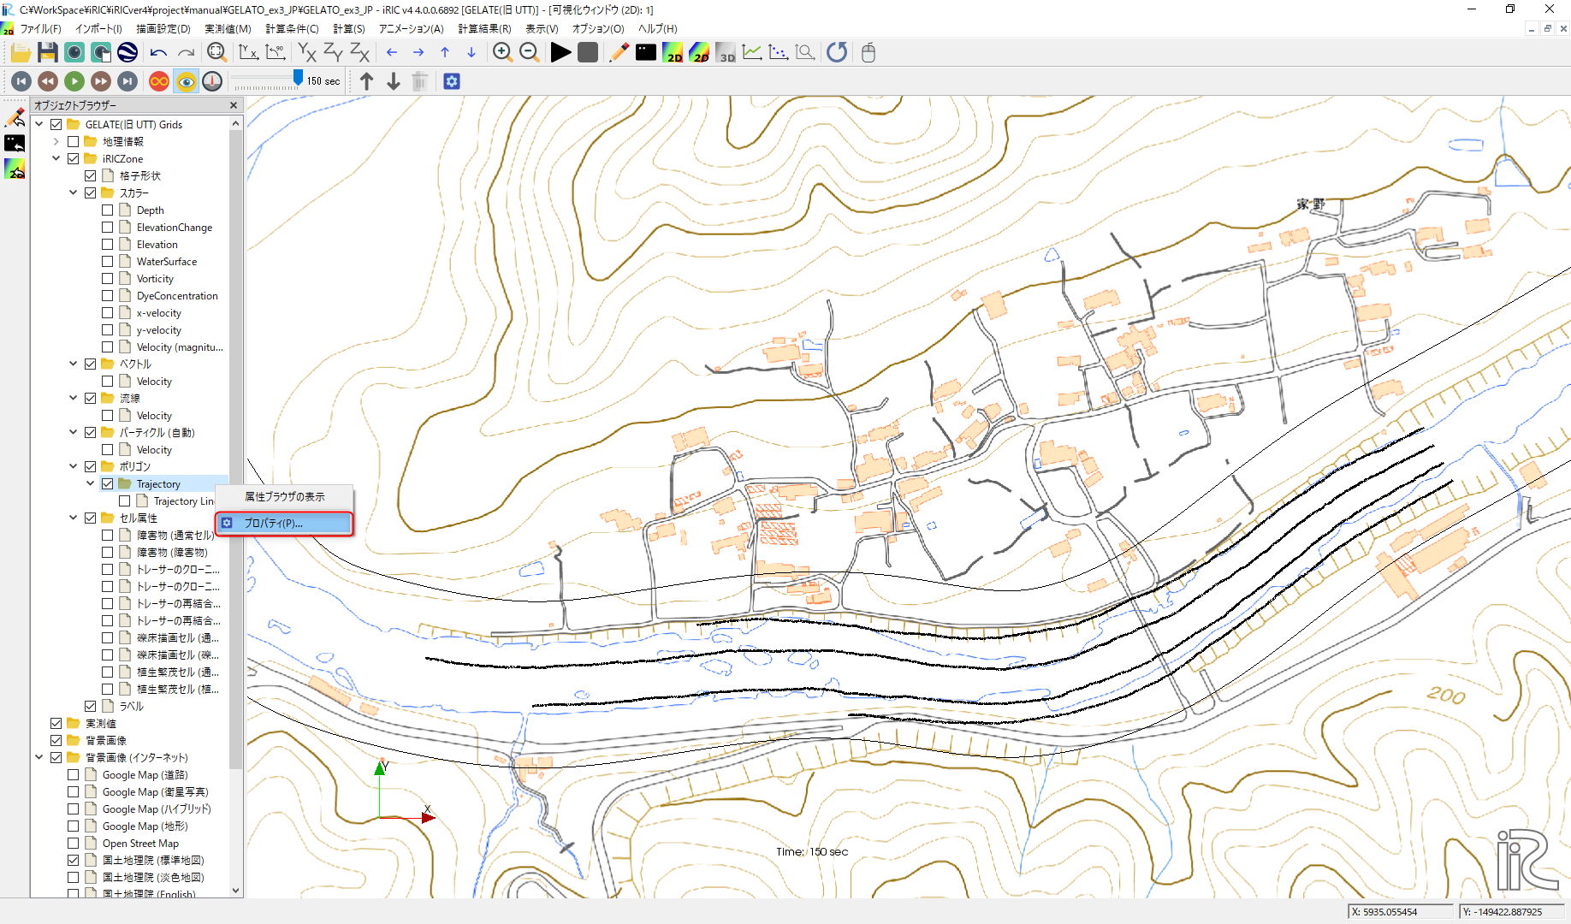Zoom in with the plus magnifier
1571x924 pixels.
(x=502, y=53)
